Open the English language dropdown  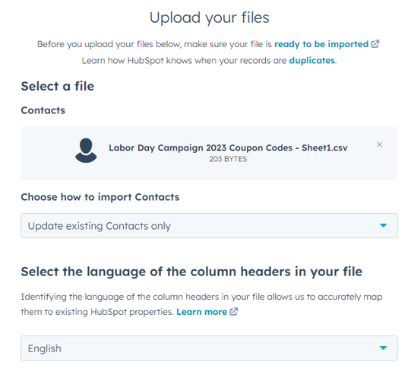coord(209,348)
